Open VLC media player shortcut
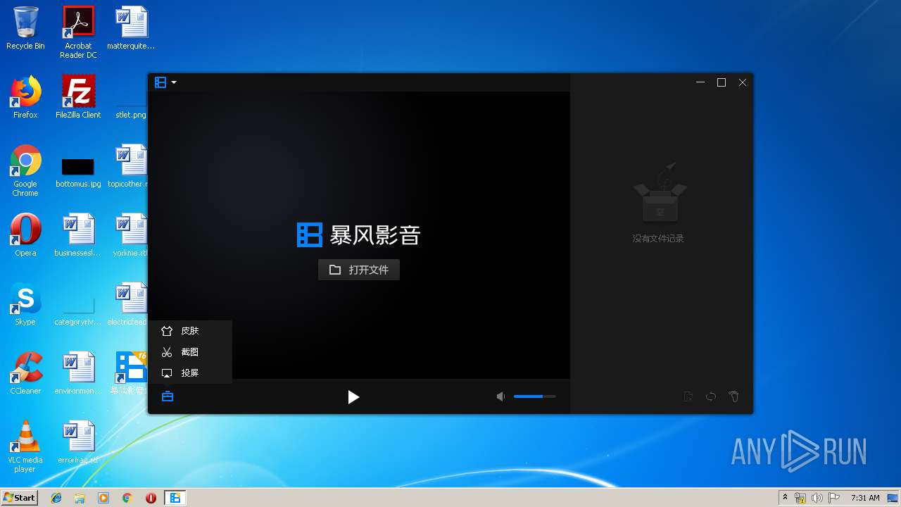The width and height of the screenshot is (901, 507). (x=25, y=446)
